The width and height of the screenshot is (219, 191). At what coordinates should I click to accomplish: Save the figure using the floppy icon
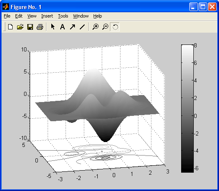(x=30, y=27)
